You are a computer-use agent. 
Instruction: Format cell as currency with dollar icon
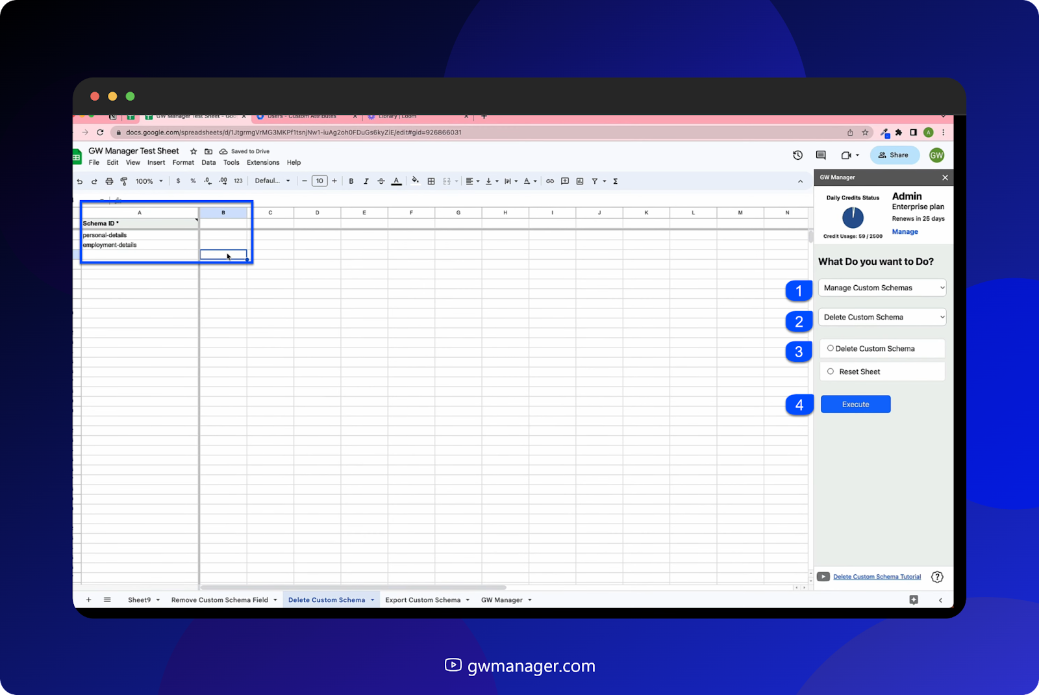[x=178, y=181]
